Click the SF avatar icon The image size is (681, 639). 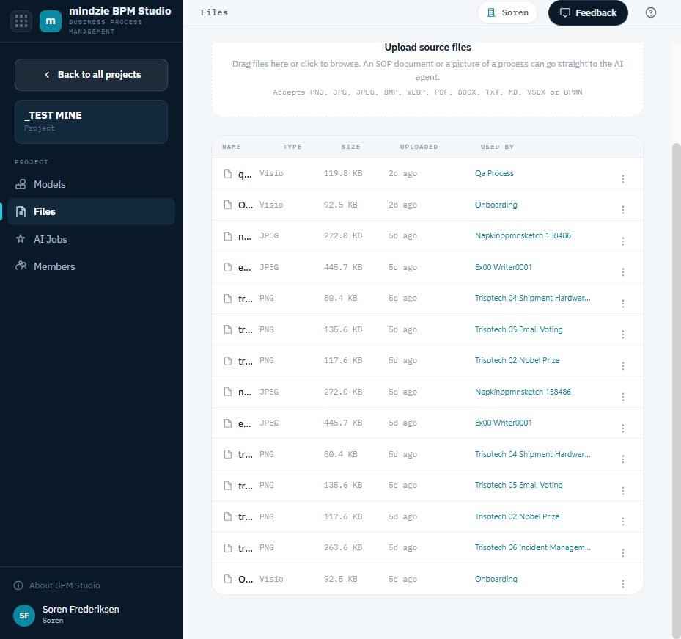tap(24, 616)
